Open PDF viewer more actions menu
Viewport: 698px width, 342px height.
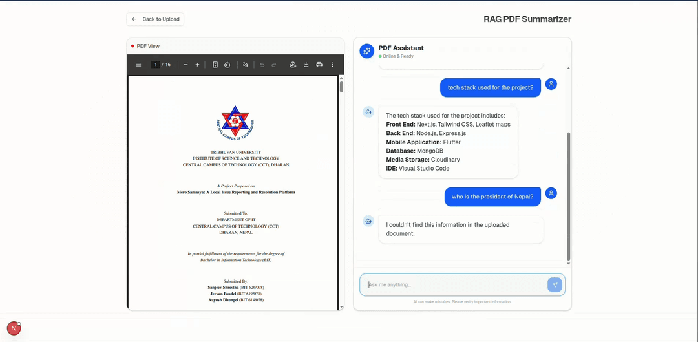tap(332, 65)
